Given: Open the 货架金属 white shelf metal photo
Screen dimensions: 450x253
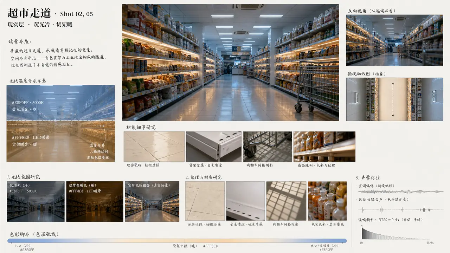Looking at the screenshot, I should tap(214, 147).
